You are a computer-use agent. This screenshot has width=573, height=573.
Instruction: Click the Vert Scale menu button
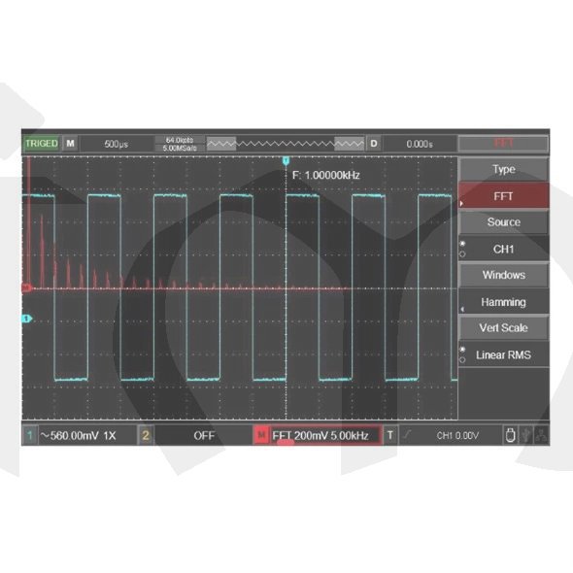click(x=504, y=328)
